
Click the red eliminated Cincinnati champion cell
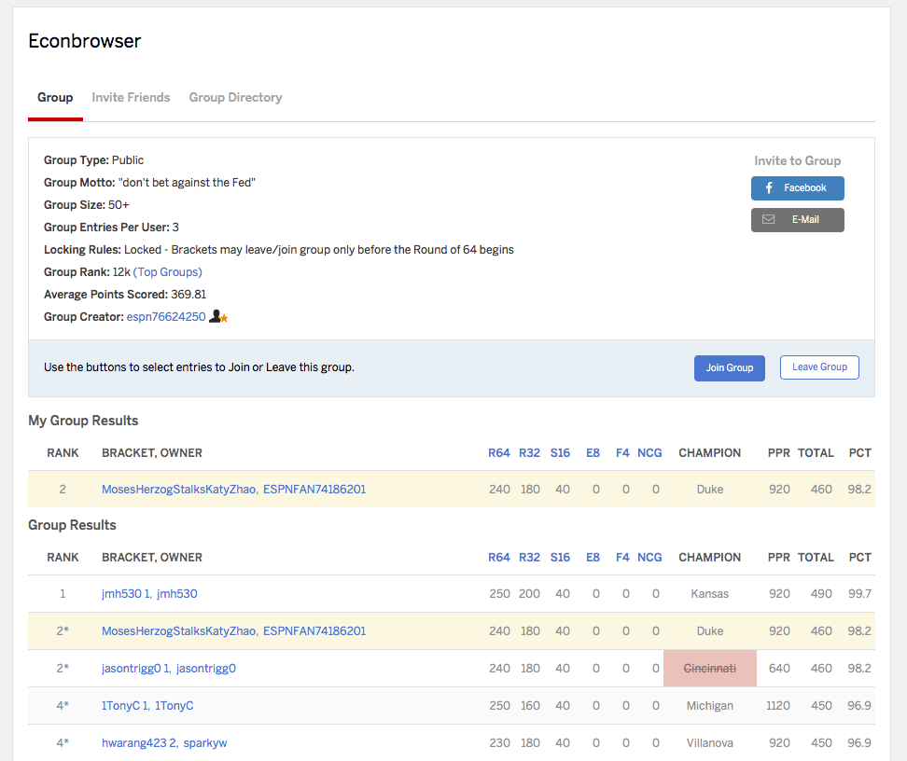[709, 669]
